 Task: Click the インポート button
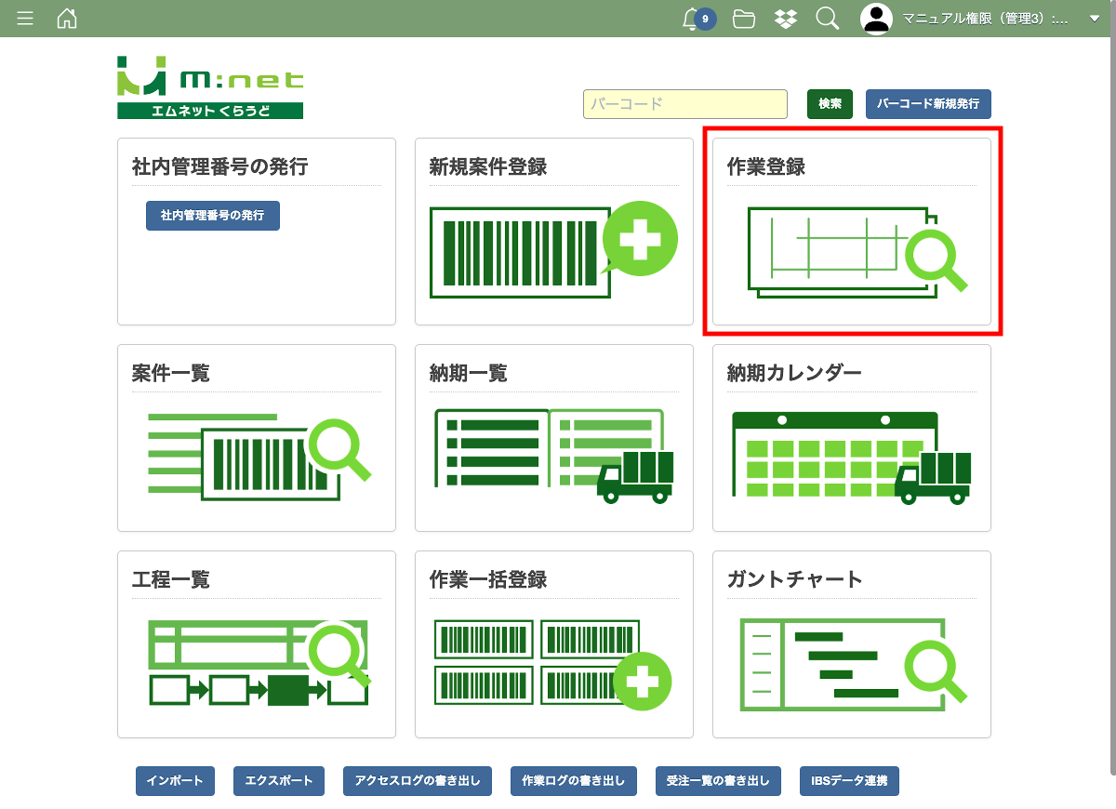tap(175, 781)
